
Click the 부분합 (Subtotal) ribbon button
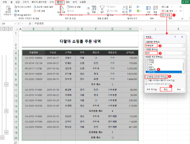click(166, 15)
